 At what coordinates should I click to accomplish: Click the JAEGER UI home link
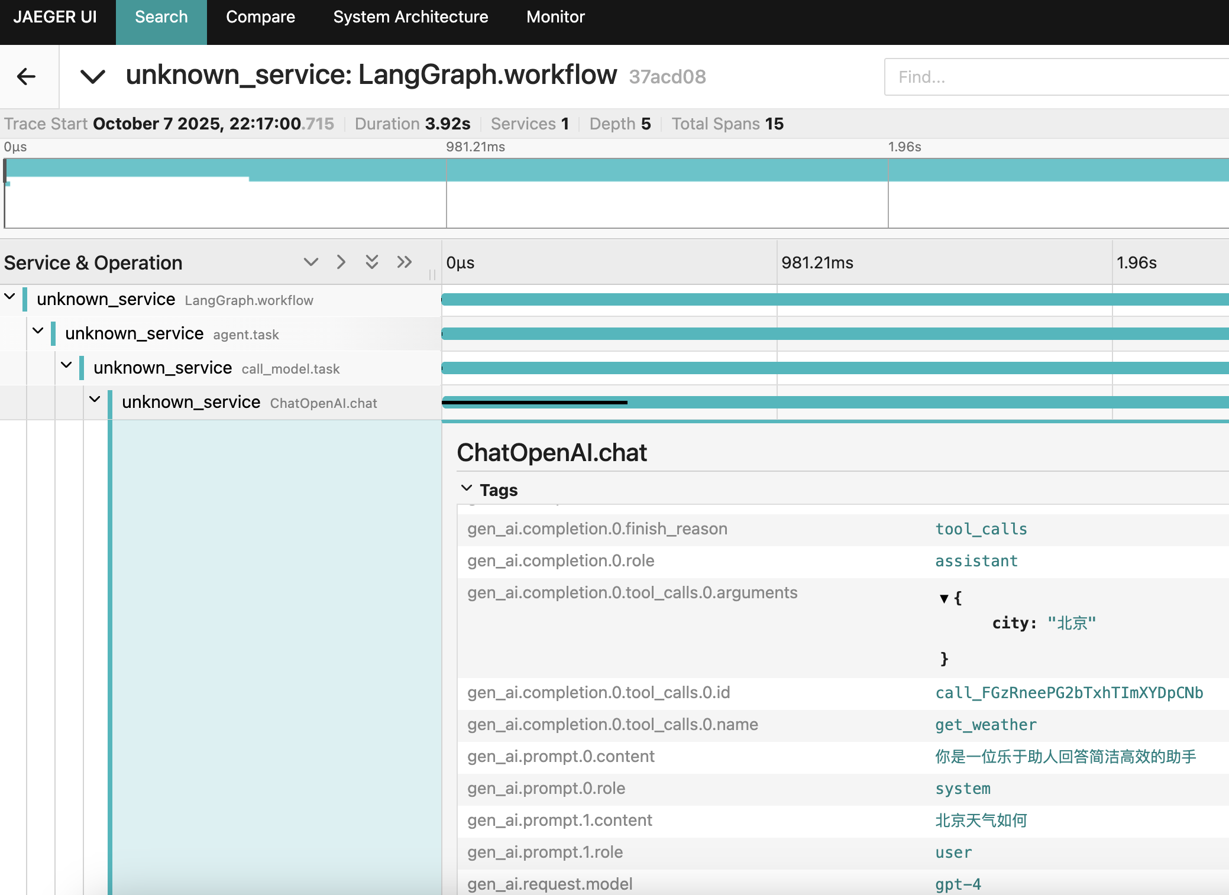(55, 17)
